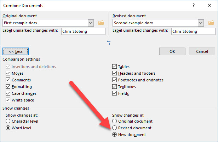This screenshot has width=218, height=142.
Task: Choose Revised document radio option
Action: pos(115,128)
